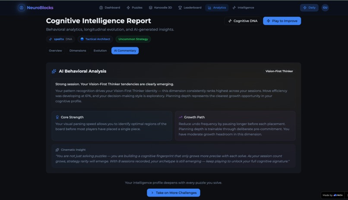Click the Core Strength medal icon
The width and height of the screenshot is (348, 200).
[x=57, y=117]
